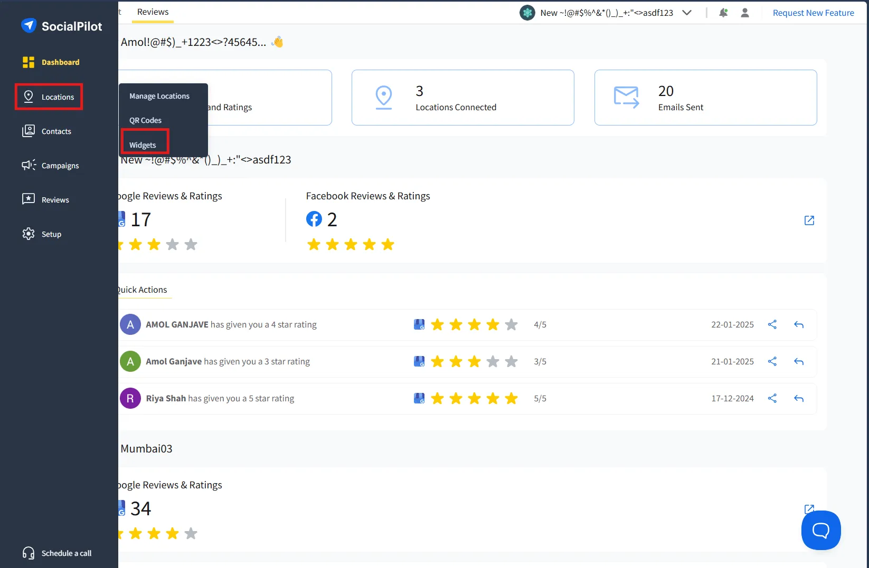The width and height of the screenshot is (869, 568).
Task: Click the Reviews star icon in sidebar
Action: tap(29, 199)
